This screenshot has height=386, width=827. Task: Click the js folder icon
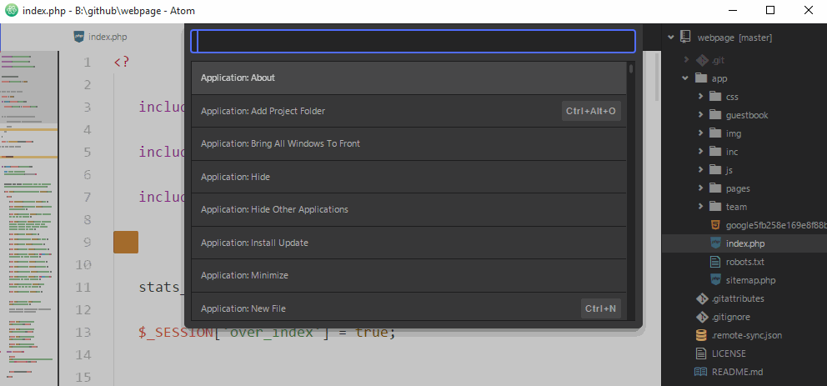click(715, 170)
